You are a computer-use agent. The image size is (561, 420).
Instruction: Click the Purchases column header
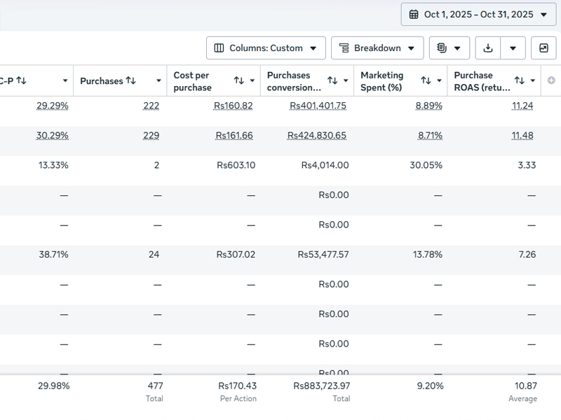pos(102,81)
